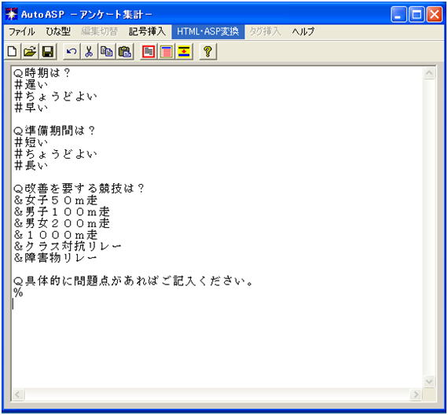This screenshot has height=415, width=448.
Task: Open the ヘルプ menu
Action: [303, 31]
